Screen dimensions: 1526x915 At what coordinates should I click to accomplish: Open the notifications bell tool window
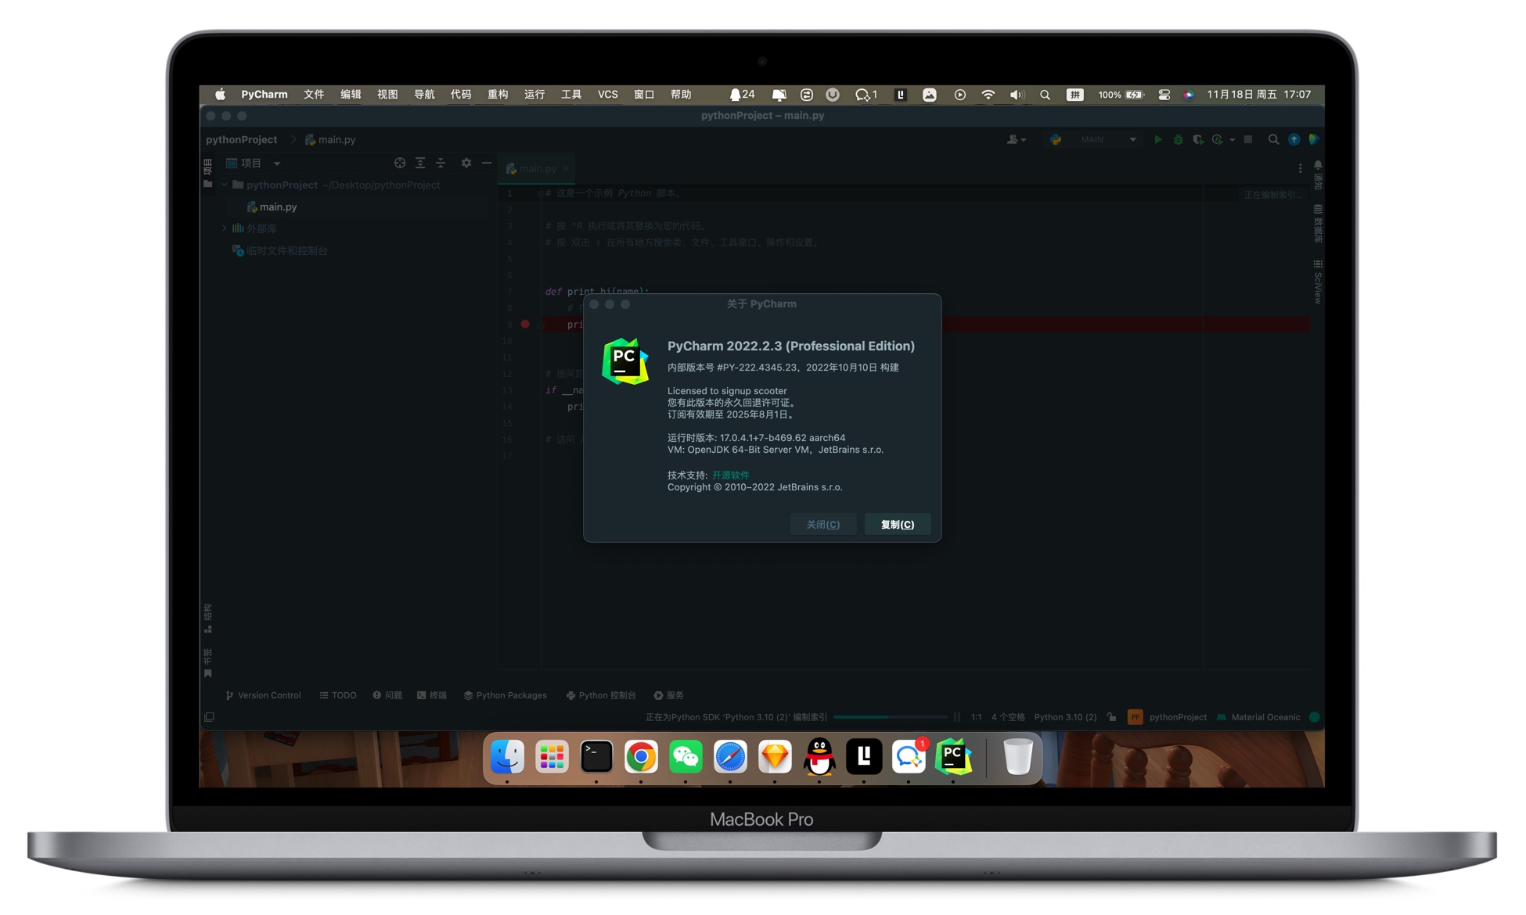[x=1318, y=175]
